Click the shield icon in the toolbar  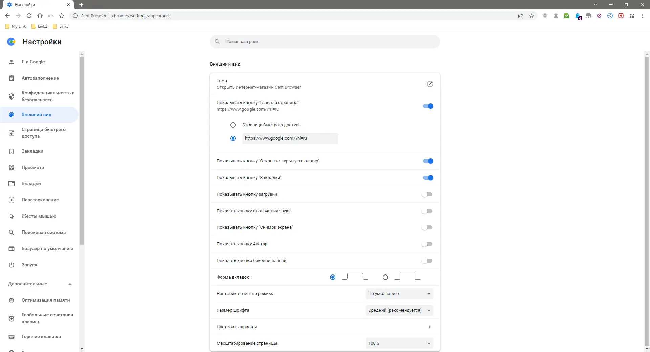tap(545, 16)
